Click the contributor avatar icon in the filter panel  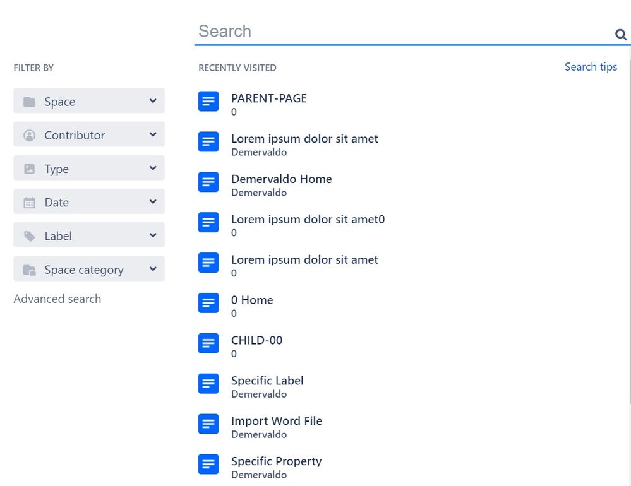tap(29, 134)
